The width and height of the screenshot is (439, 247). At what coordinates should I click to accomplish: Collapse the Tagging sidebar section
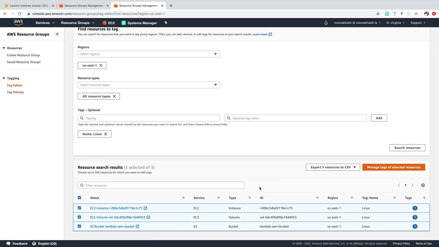pos(4,78)
